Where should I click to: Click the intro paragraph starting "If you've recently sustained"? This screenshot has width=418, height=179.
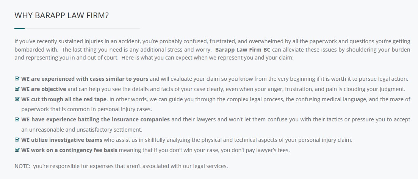tap(212, 50)
